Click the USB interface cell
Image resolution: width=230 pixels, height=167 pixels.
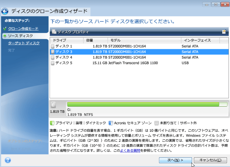(x=185, y=63)
